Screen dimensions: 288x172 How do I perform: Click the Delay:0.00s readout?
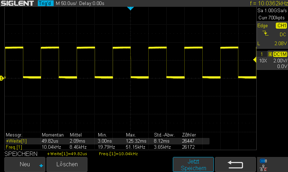click(92, 4)
